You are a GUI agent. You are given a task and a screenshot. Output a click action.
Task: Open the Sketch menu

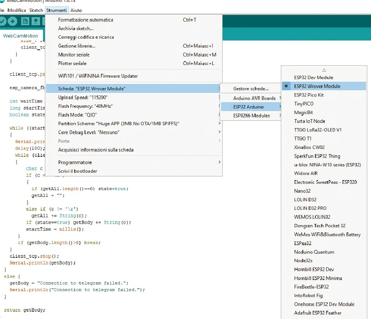coord(36,10)
